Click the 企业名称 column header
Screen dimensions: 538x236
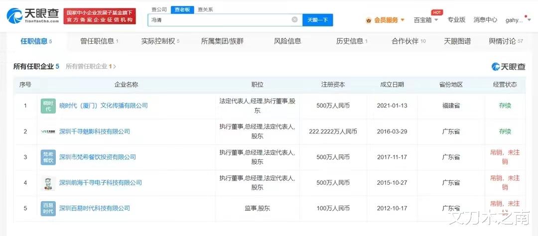(126, 84)
